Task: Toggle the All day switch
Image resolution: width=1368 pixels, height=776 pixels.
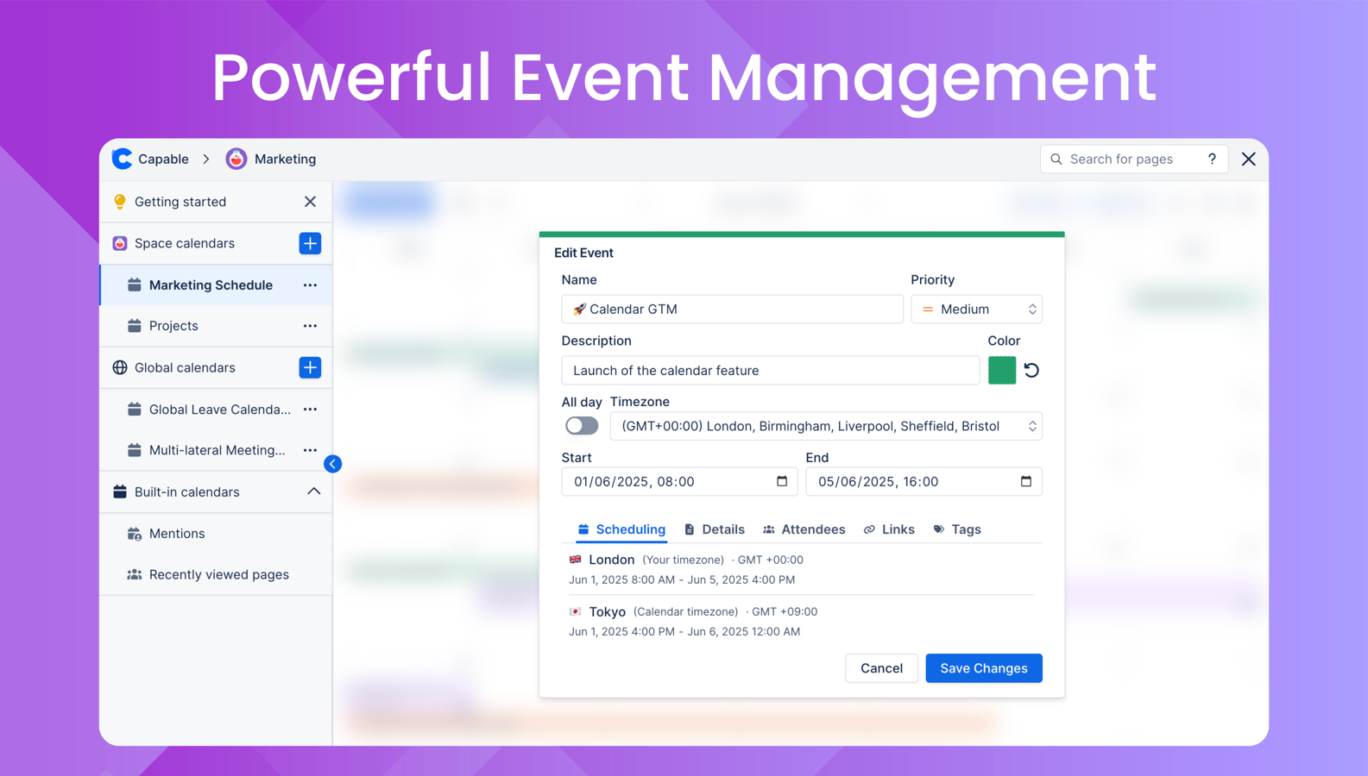Action: (582, 426)
